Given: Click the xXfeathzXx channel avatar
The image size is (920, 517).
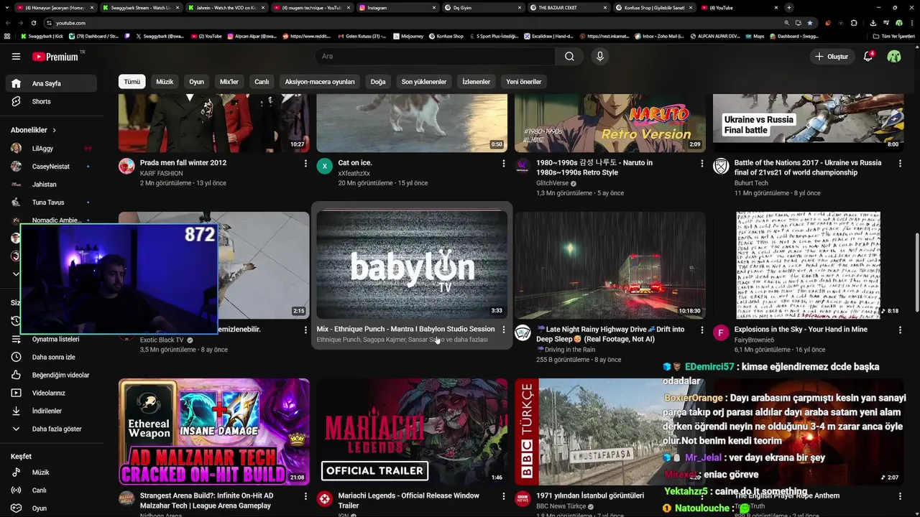Looking at the screenshot, I should [324, 167].
